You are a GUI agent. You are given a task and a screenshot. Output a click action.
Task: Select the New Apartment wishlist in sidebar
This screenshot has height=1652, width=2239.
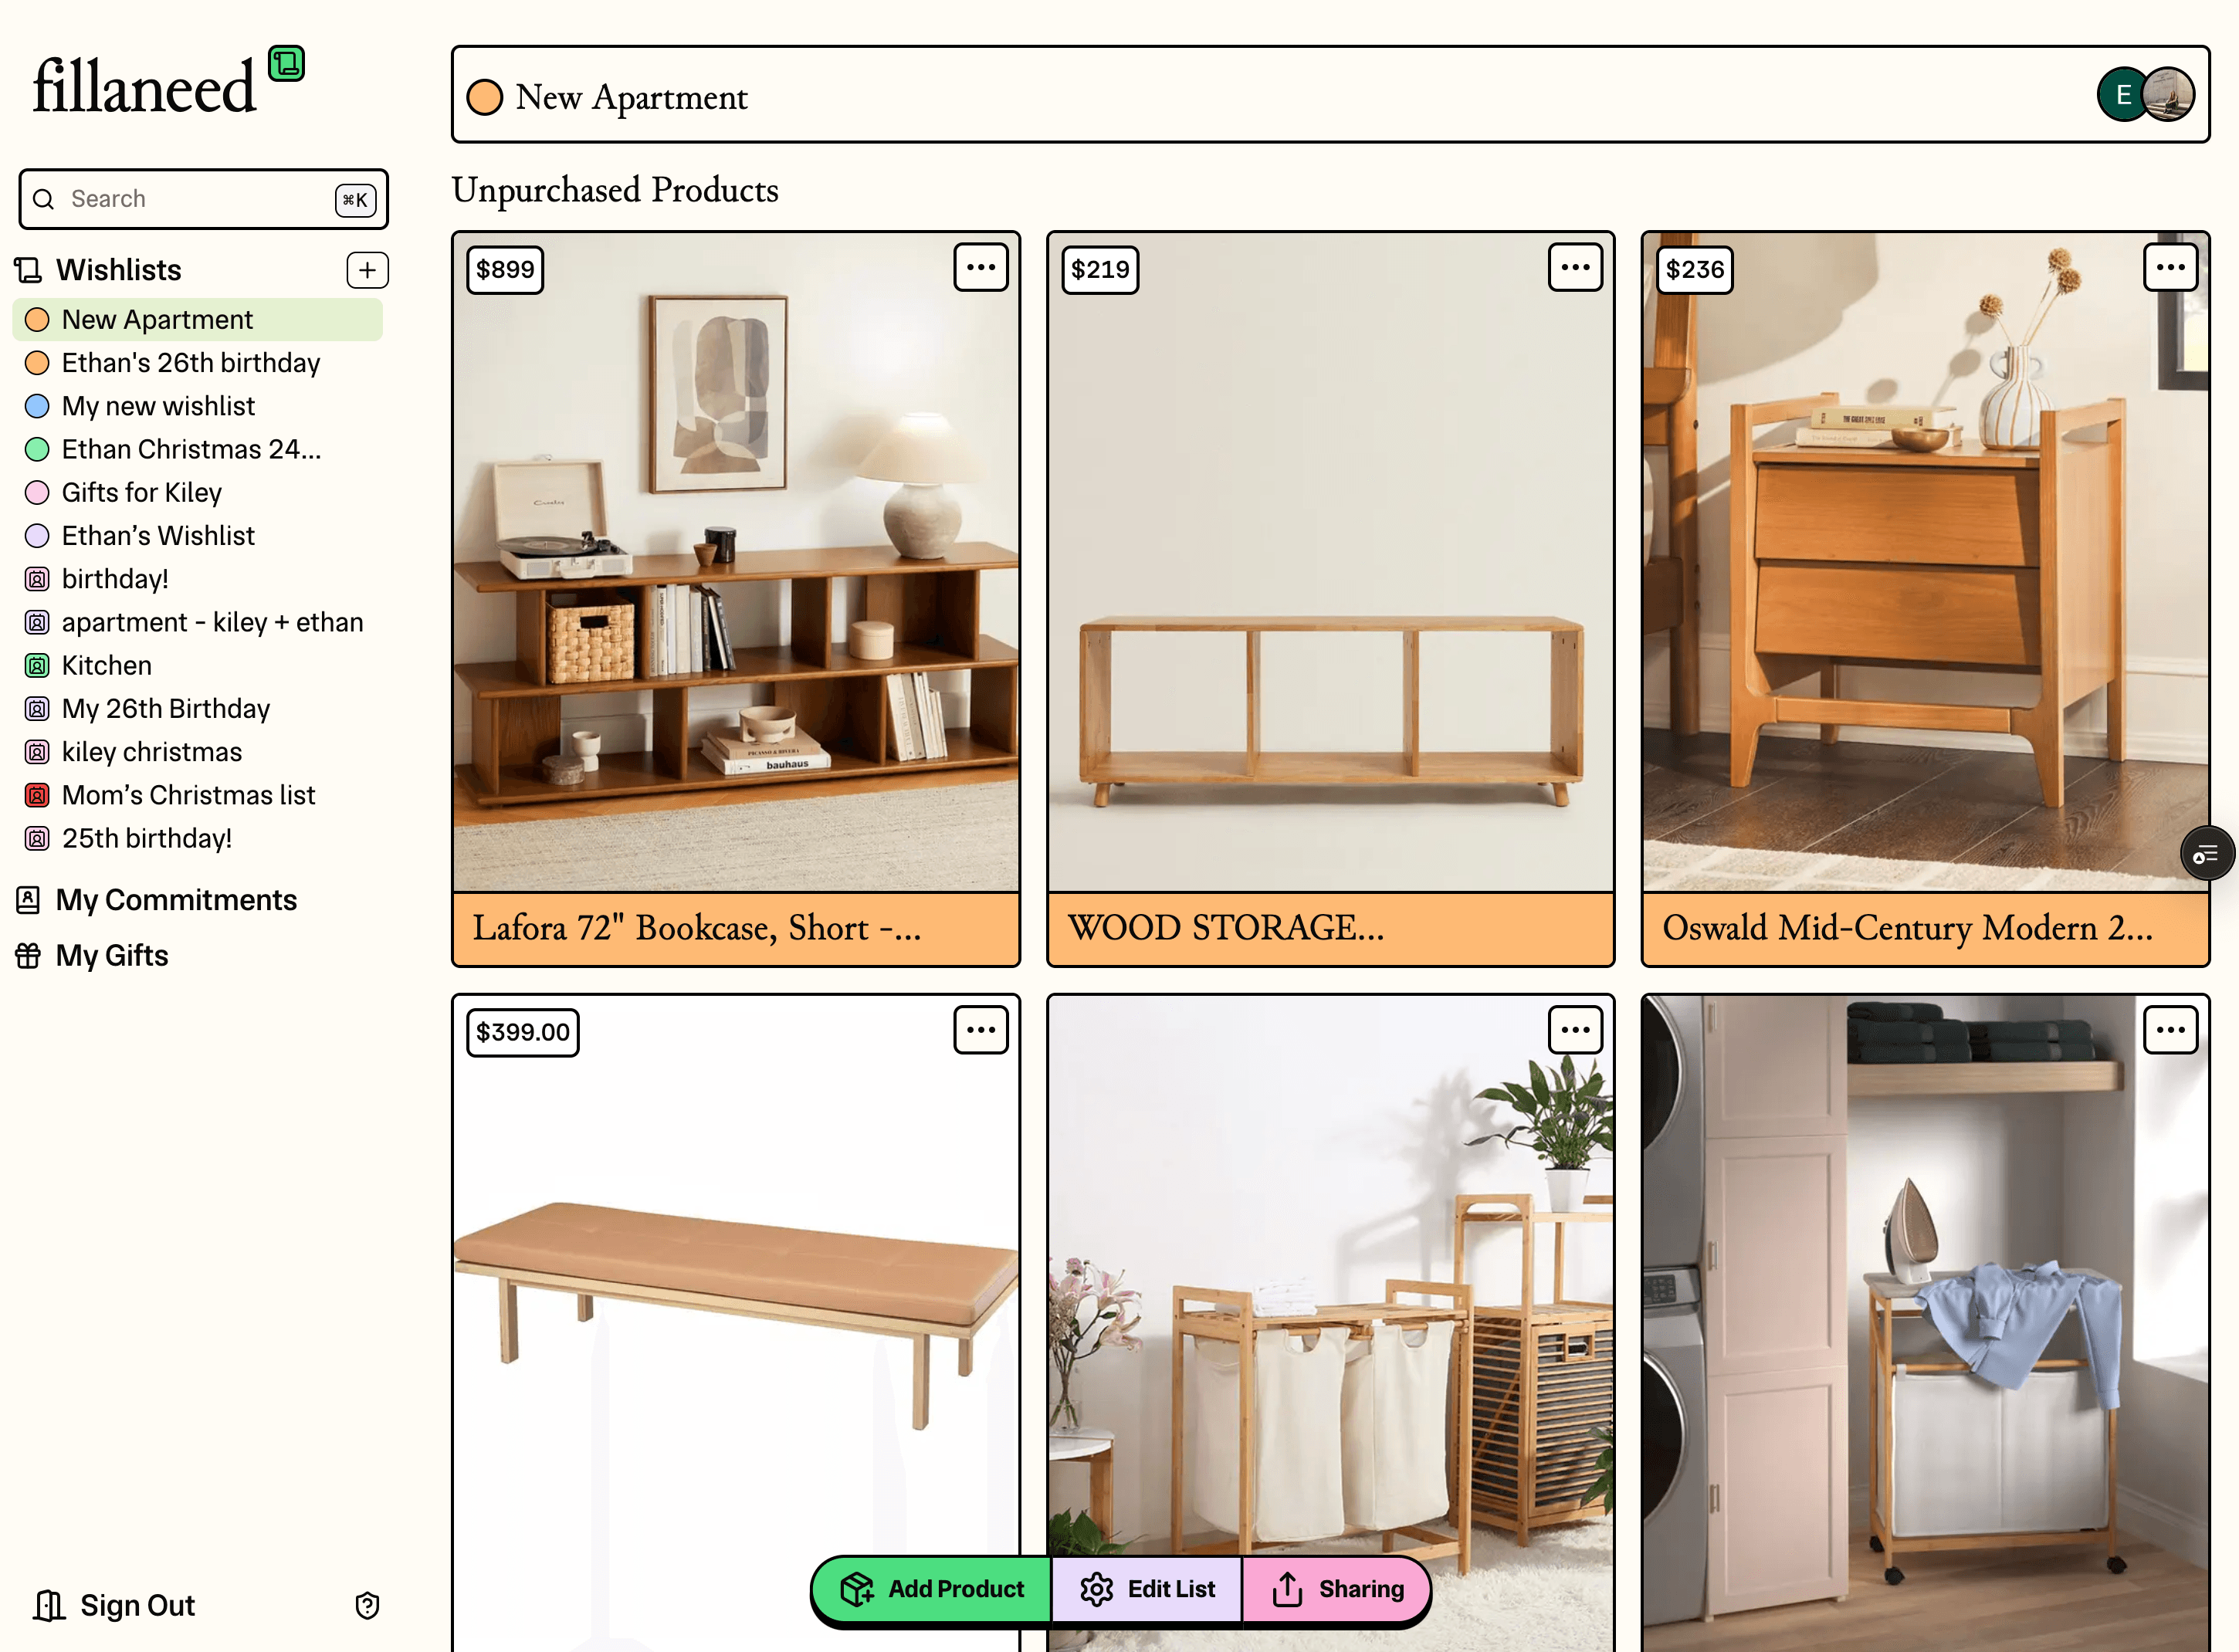(198, 320)
